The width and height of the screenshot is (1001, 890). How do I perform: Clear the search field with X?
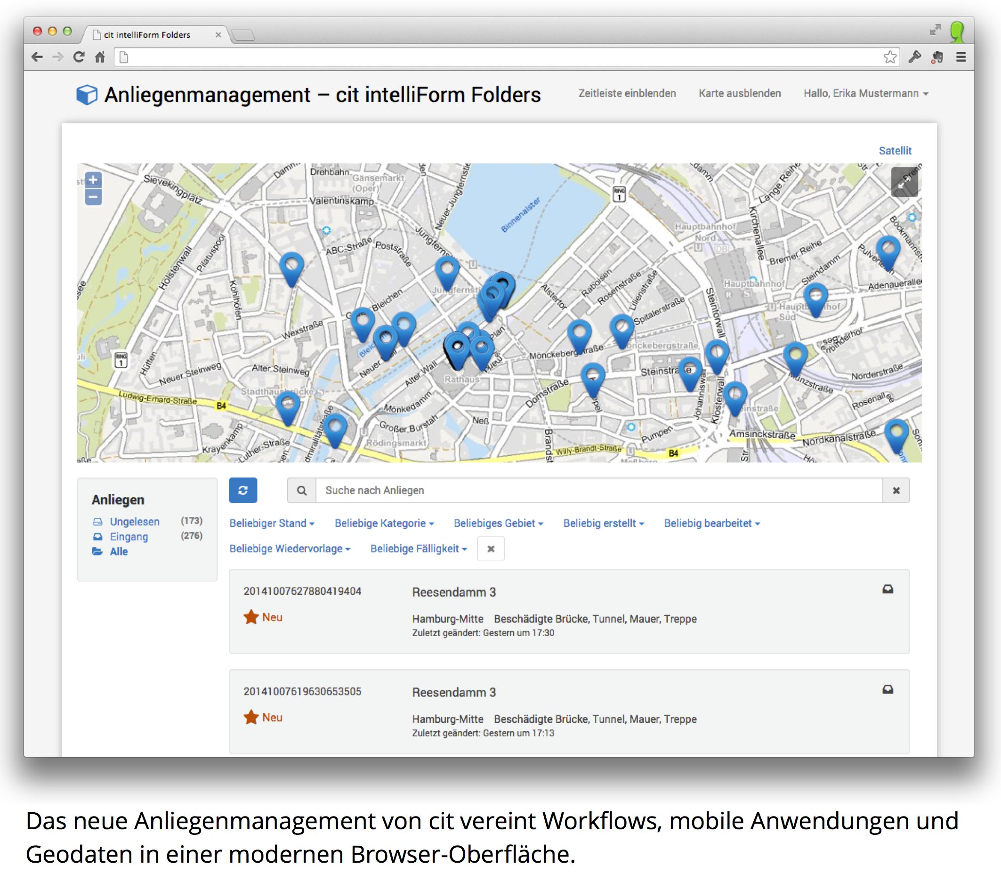pyautogui.click(x=896, y=490)
